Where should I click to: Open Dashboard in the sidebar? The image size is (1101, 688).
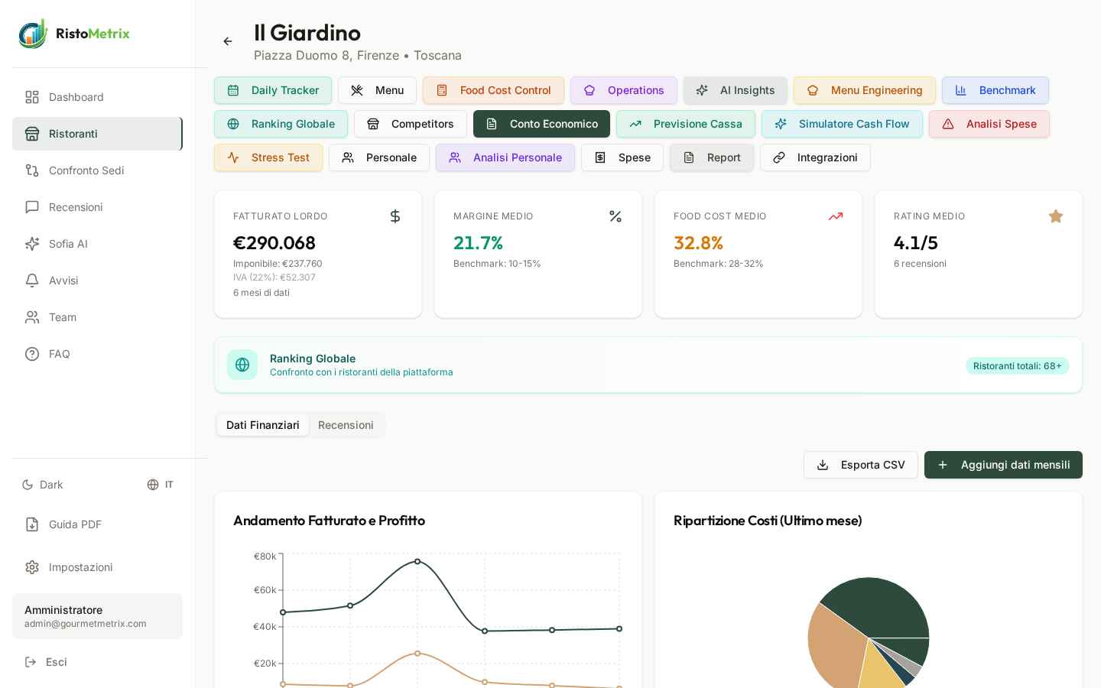click(x=97, y=97)
